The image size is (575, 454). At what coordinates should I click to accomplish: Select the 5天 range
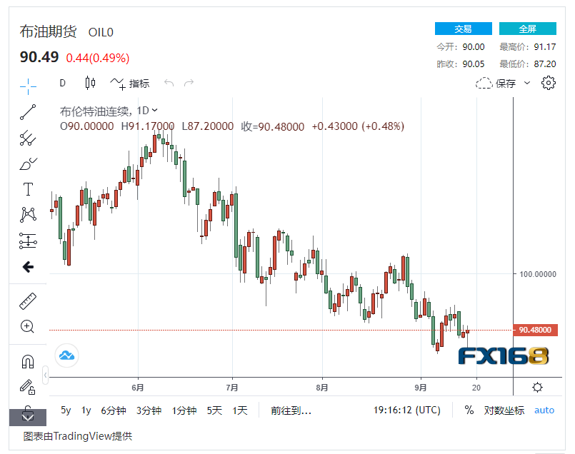(214, 410)
